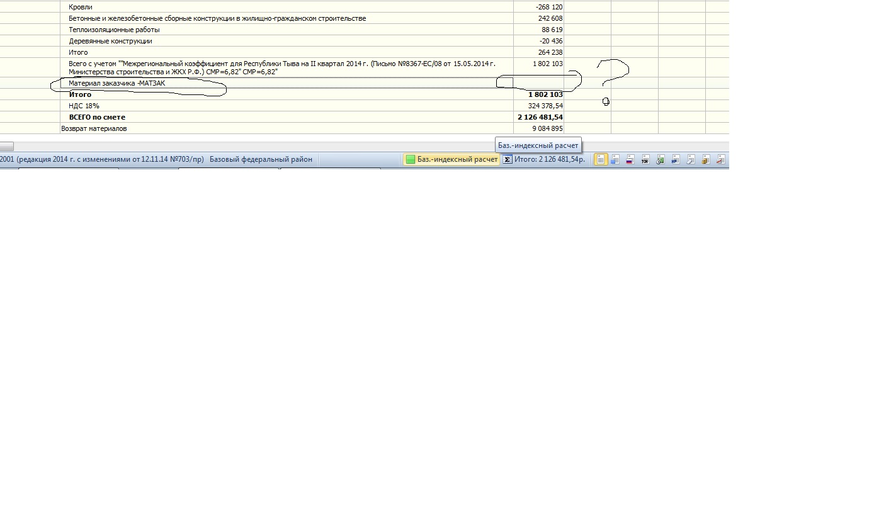Click the ТСН document icon
The height and width of the screenshot is (508, 874).
click(x=645, y=159)
